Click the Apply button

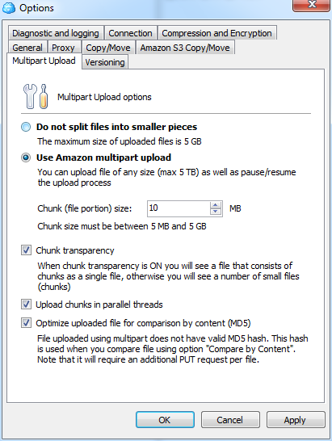[x=296, y=420]
